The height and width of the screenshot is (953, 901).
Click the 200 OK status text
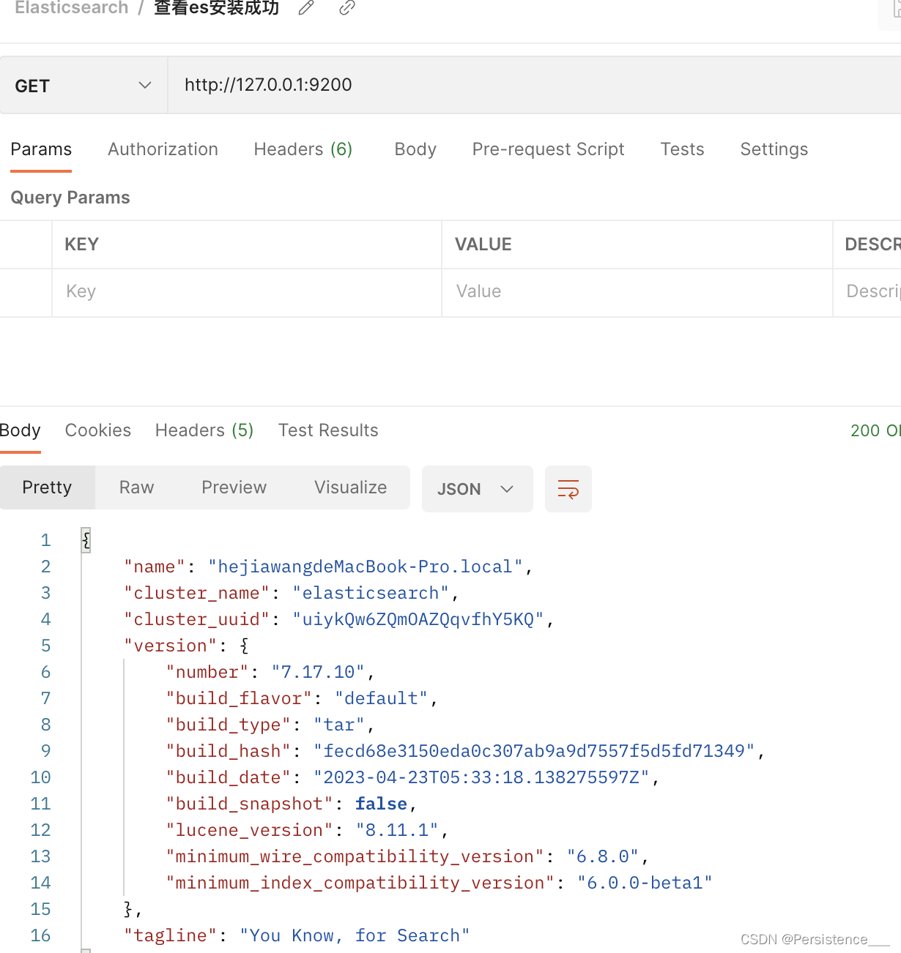coord(875,430)
